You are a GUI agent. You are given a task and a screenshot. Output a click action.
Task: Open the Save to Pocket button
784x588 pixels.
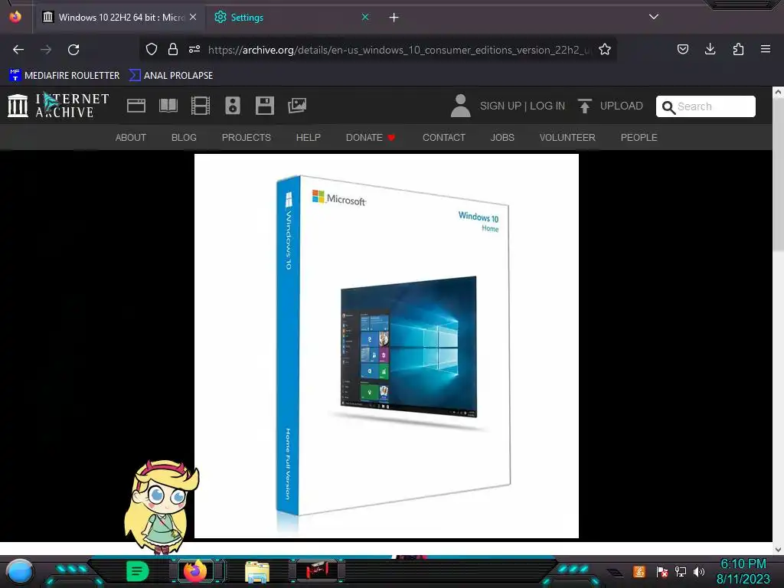click(x=682, y=49)
